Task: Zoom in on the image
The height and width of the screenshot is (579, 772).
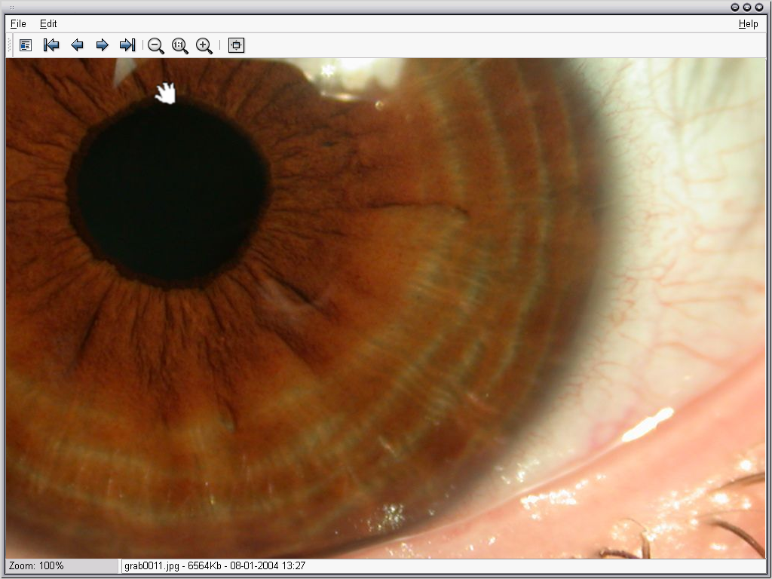Action: (x=204, y=46)
